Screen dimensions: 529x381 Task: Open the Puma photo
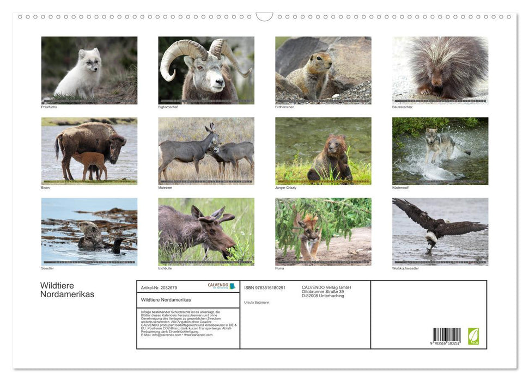[323, 231]
